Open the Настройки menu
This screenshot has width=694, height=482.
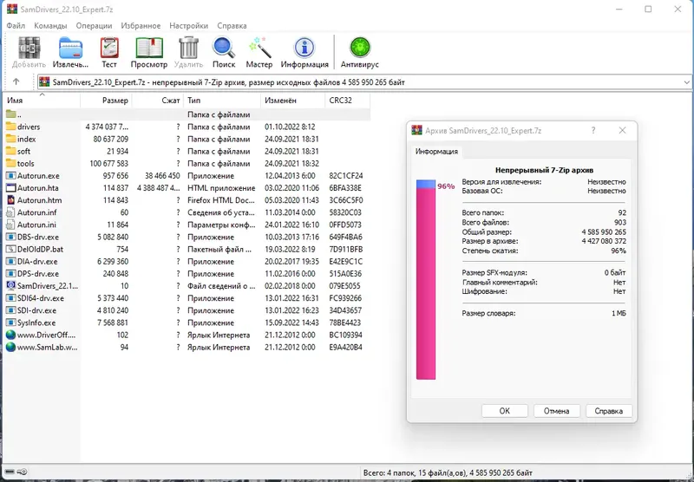tap(188, 26)
